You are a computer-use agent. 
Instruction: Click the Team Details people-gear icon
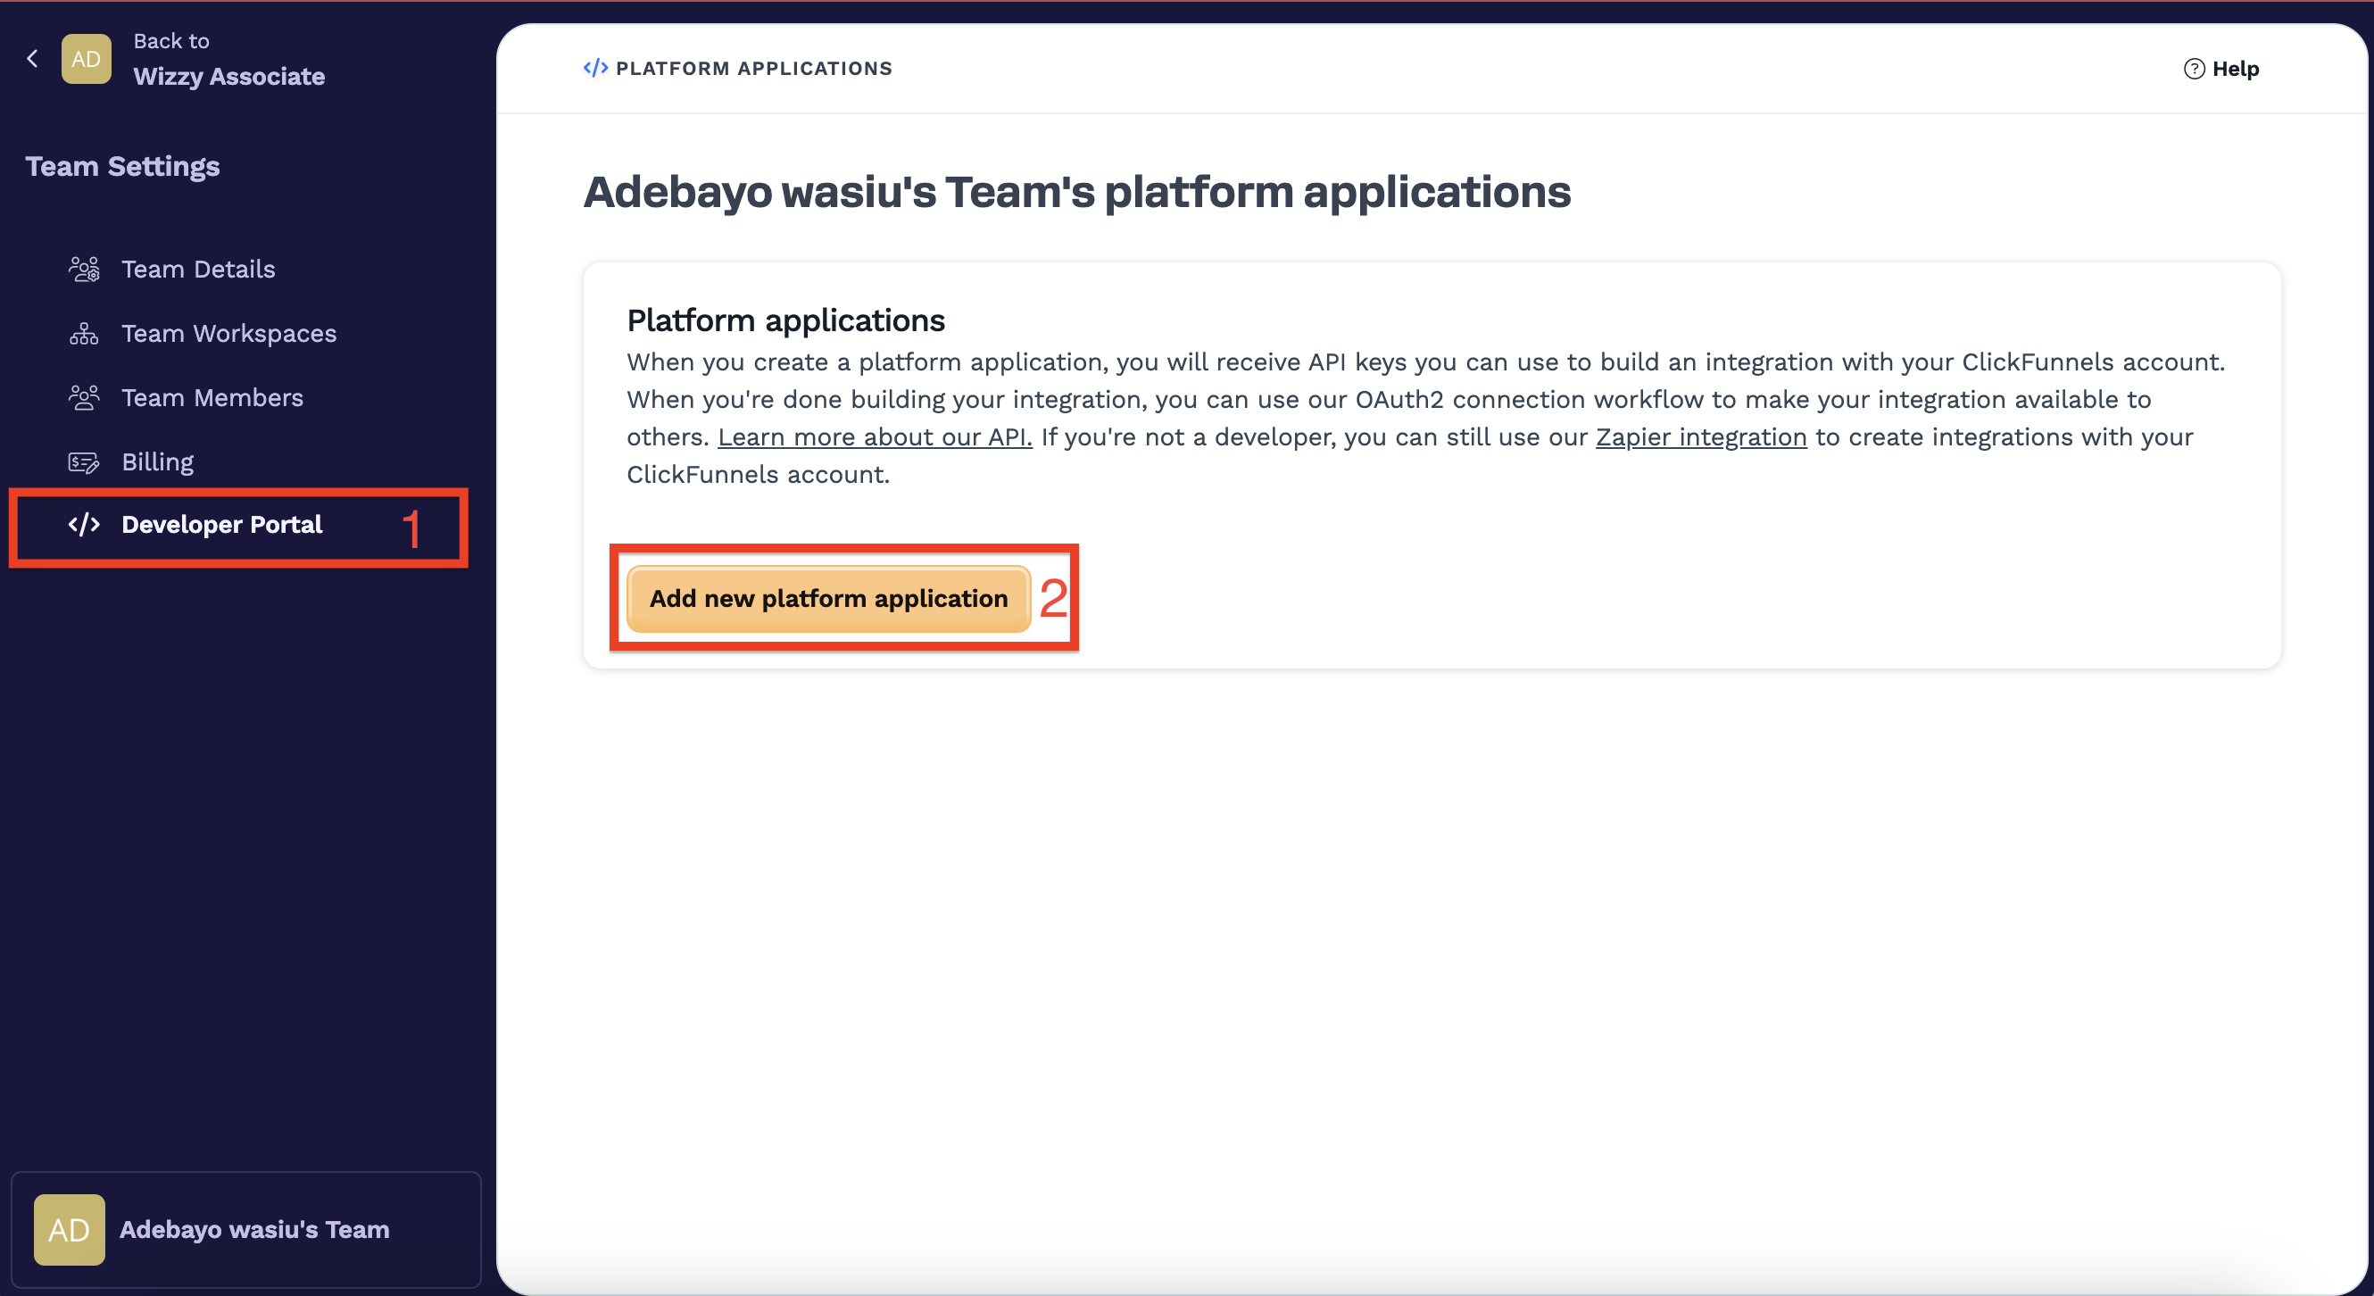point(84,270)
